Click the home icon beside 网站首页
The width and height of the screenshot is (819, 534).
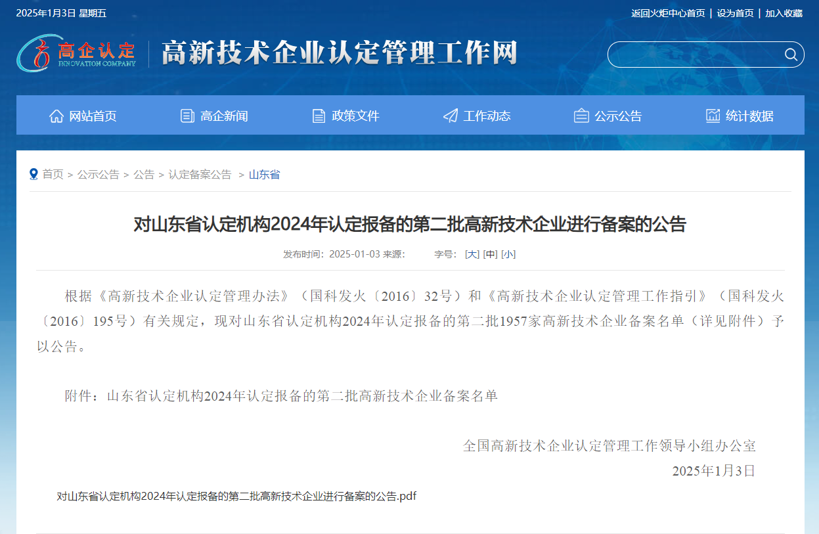(x=56, y=116)
